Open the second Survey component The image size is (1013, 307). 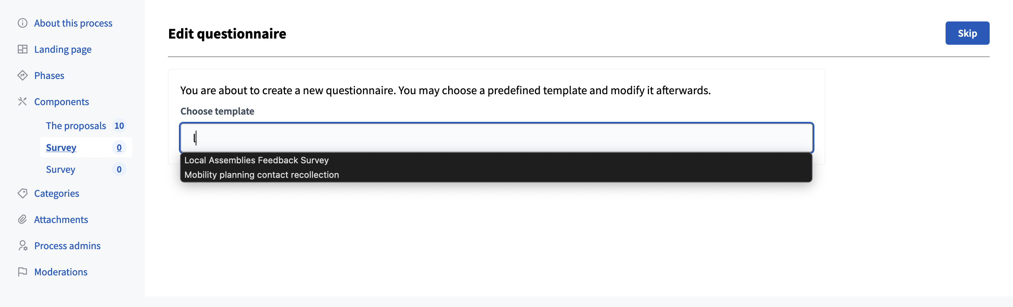click(60, 169)
